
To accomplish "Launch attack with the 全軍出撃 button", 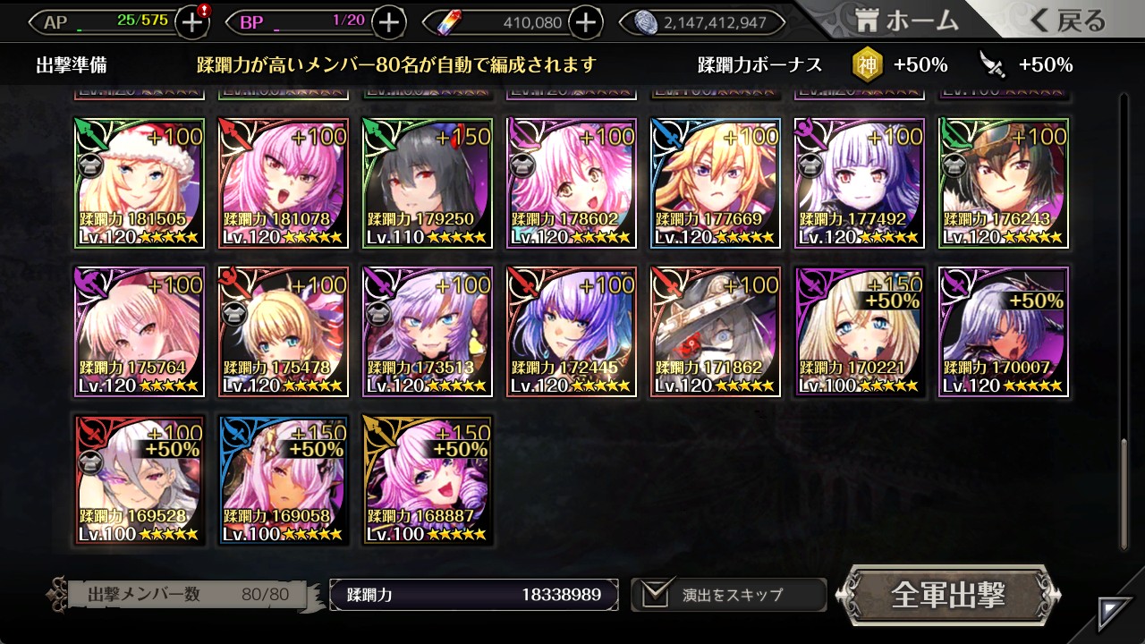I will coord(948,595).
